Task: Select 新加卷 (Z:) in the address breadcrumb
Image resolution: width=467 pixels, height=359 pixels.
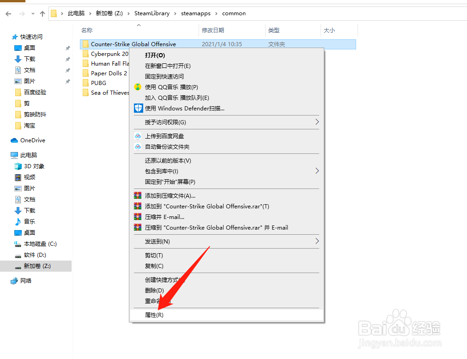Action: click(109, 13)
